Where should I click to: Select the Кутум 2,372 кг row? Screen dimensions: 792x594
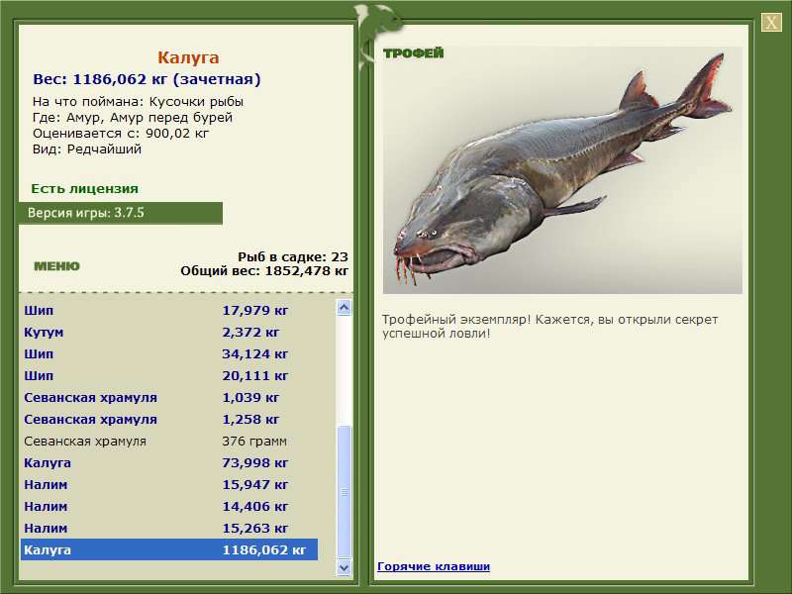(x=169, y=332)
